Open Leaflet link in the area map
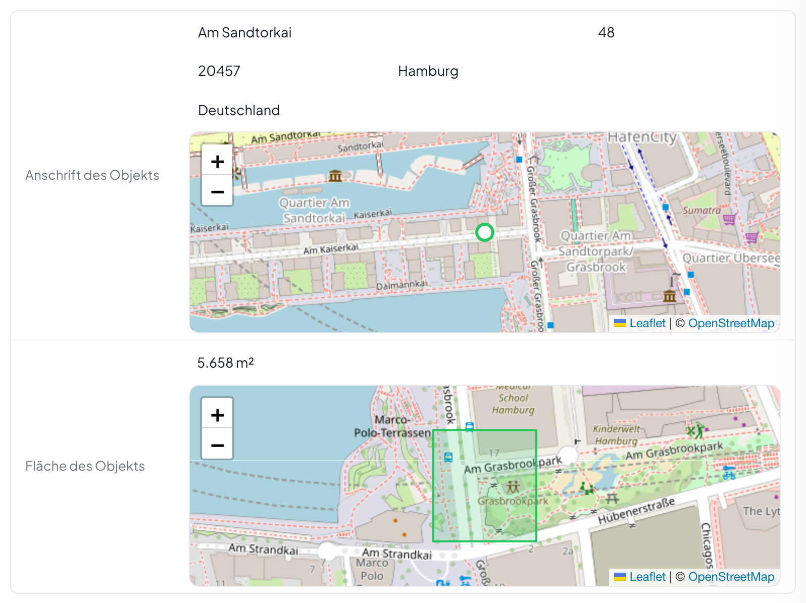This screenshot has width=806, height=603. click(647, 577)
